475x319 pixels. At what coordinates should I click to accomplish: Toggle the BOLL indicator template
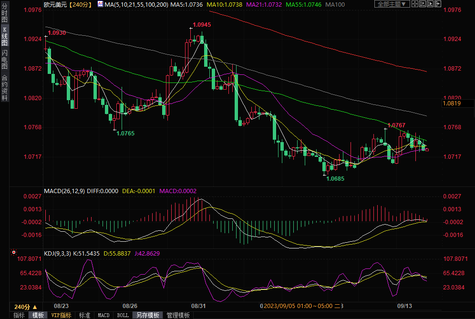coord(123,315)
